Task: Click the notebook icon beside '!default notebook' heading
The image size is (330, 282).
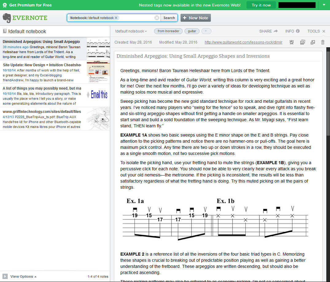Action: tap(5, 31)
